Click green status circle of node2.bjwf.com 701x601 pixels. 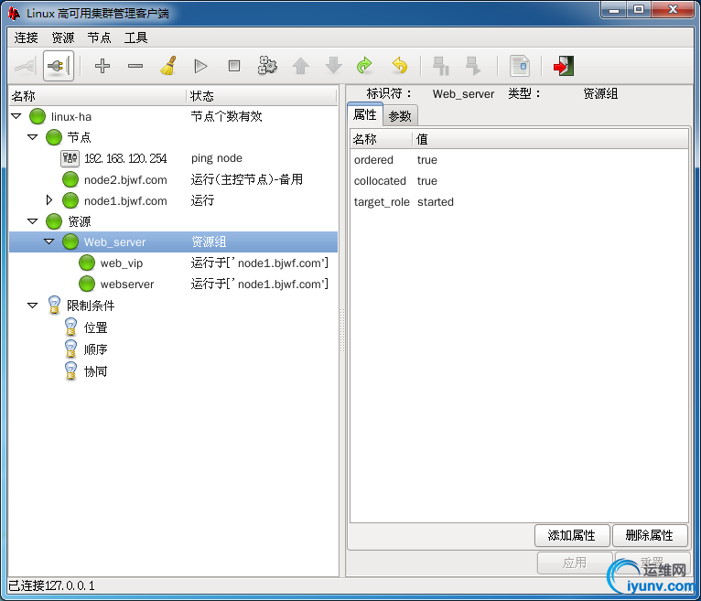(70, 179)
